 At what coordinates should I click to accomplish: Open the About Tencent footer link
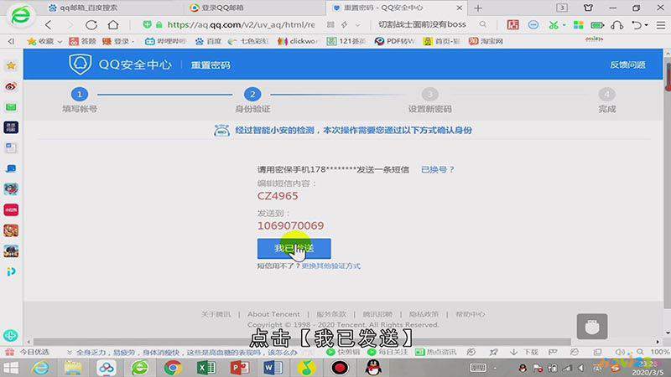[273, 314]
